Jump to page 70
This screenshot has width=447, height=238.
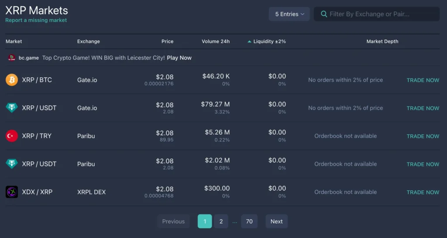click(249, 221)
